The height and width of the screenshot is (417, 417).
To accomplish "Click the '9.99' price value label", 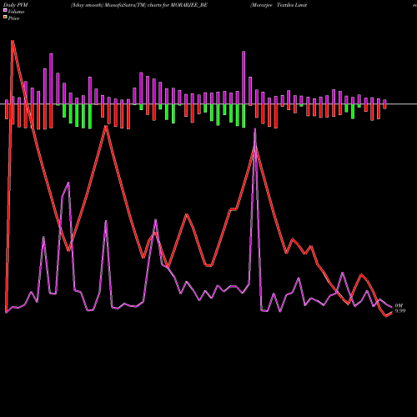I will (x=400, y=311).
